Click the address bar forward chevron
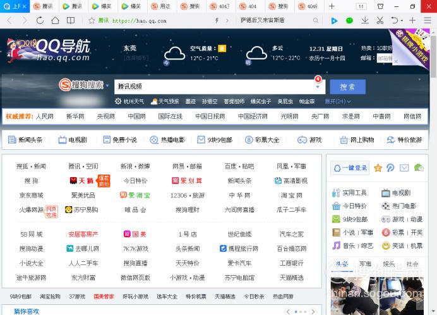This screenshot has width=437, height=315. [227, 20]
